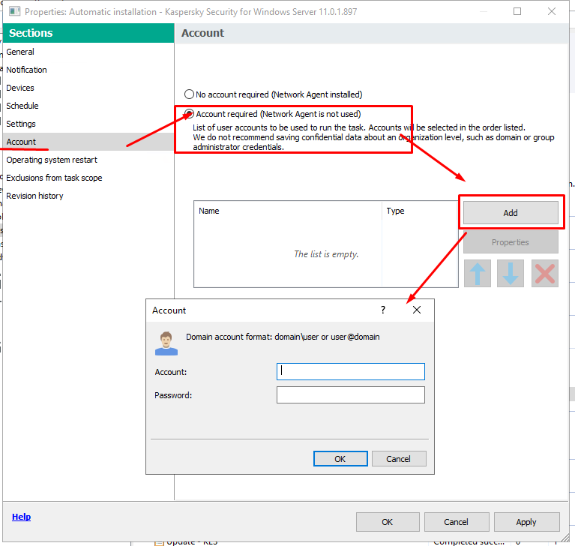Move account down with blue down arrow

point(510,273)
